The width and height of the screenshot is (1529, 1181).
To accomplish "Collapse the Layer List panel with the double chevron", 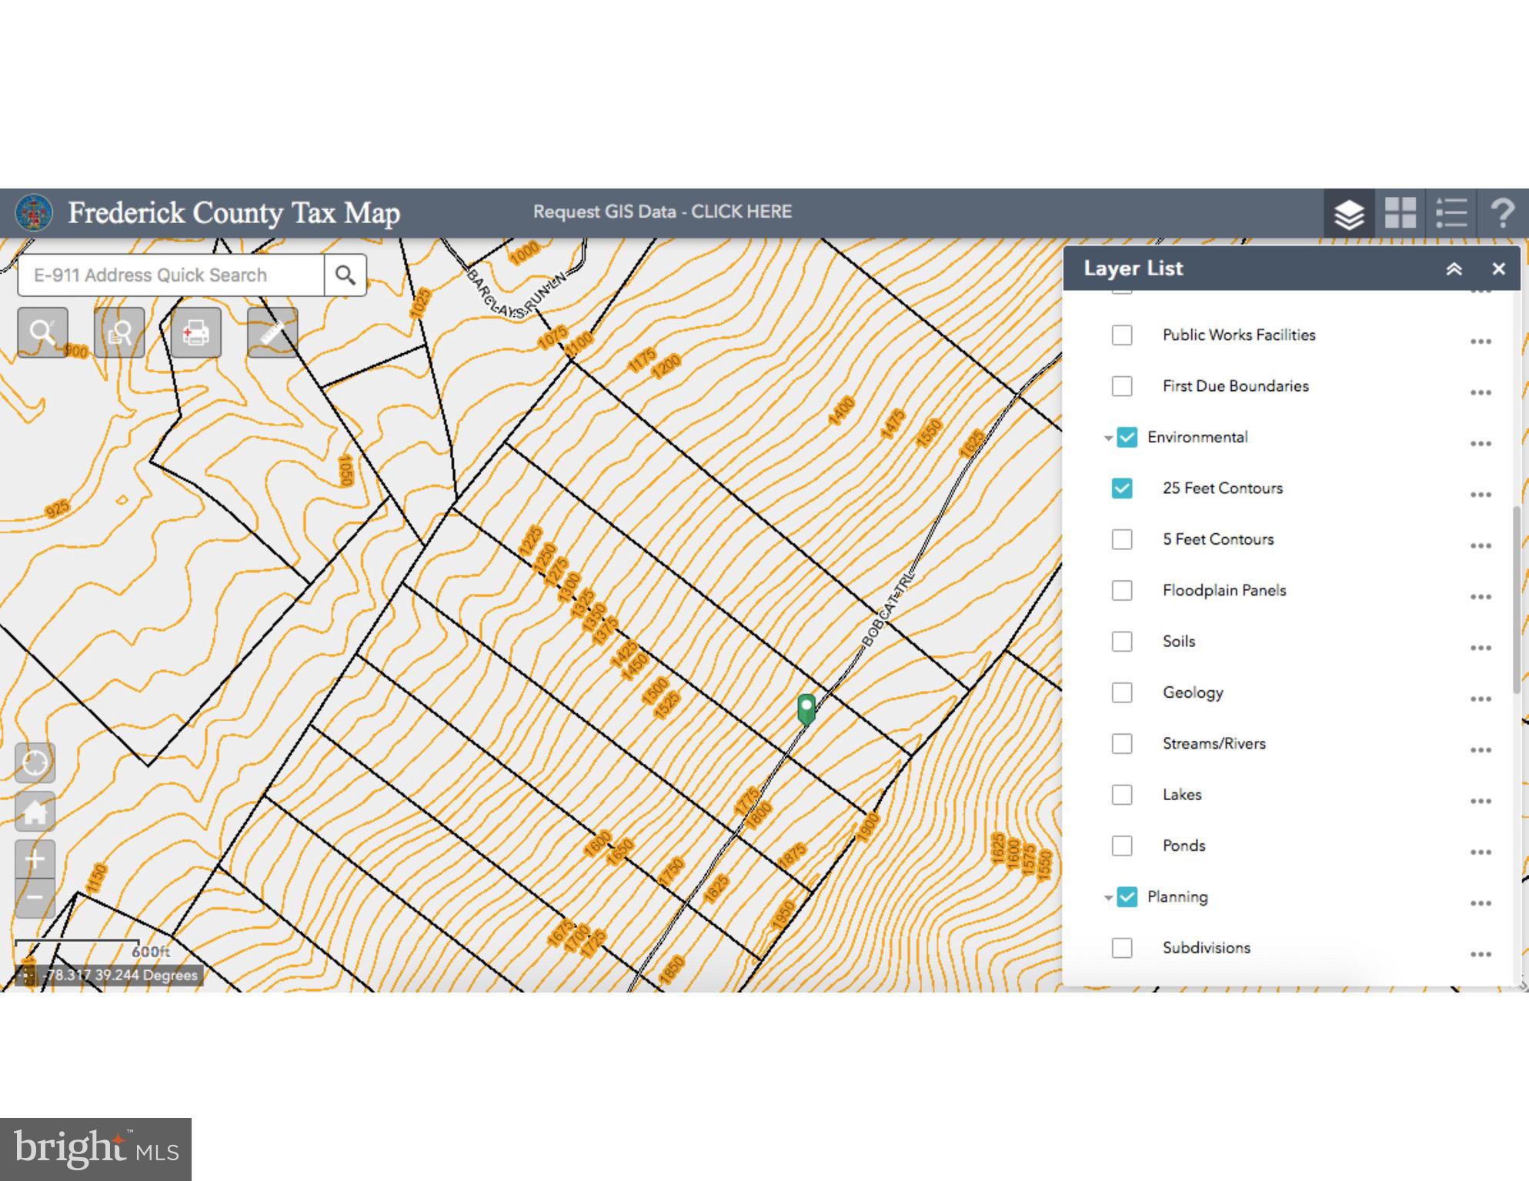I will pos(1454,269).
